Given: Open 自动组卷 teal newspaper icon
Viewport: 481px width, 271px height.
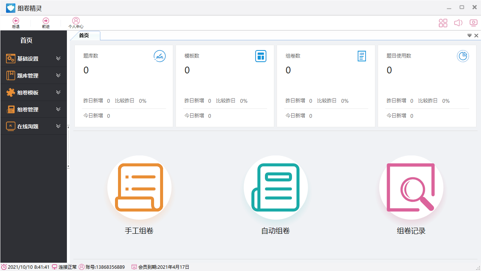Looking at the screenshot, I should (x=276, y=187).
